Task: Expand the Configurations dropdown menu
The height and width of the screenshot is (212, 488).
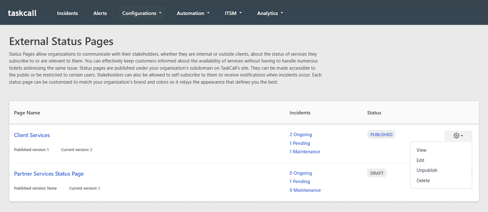Action: (142, 13)
